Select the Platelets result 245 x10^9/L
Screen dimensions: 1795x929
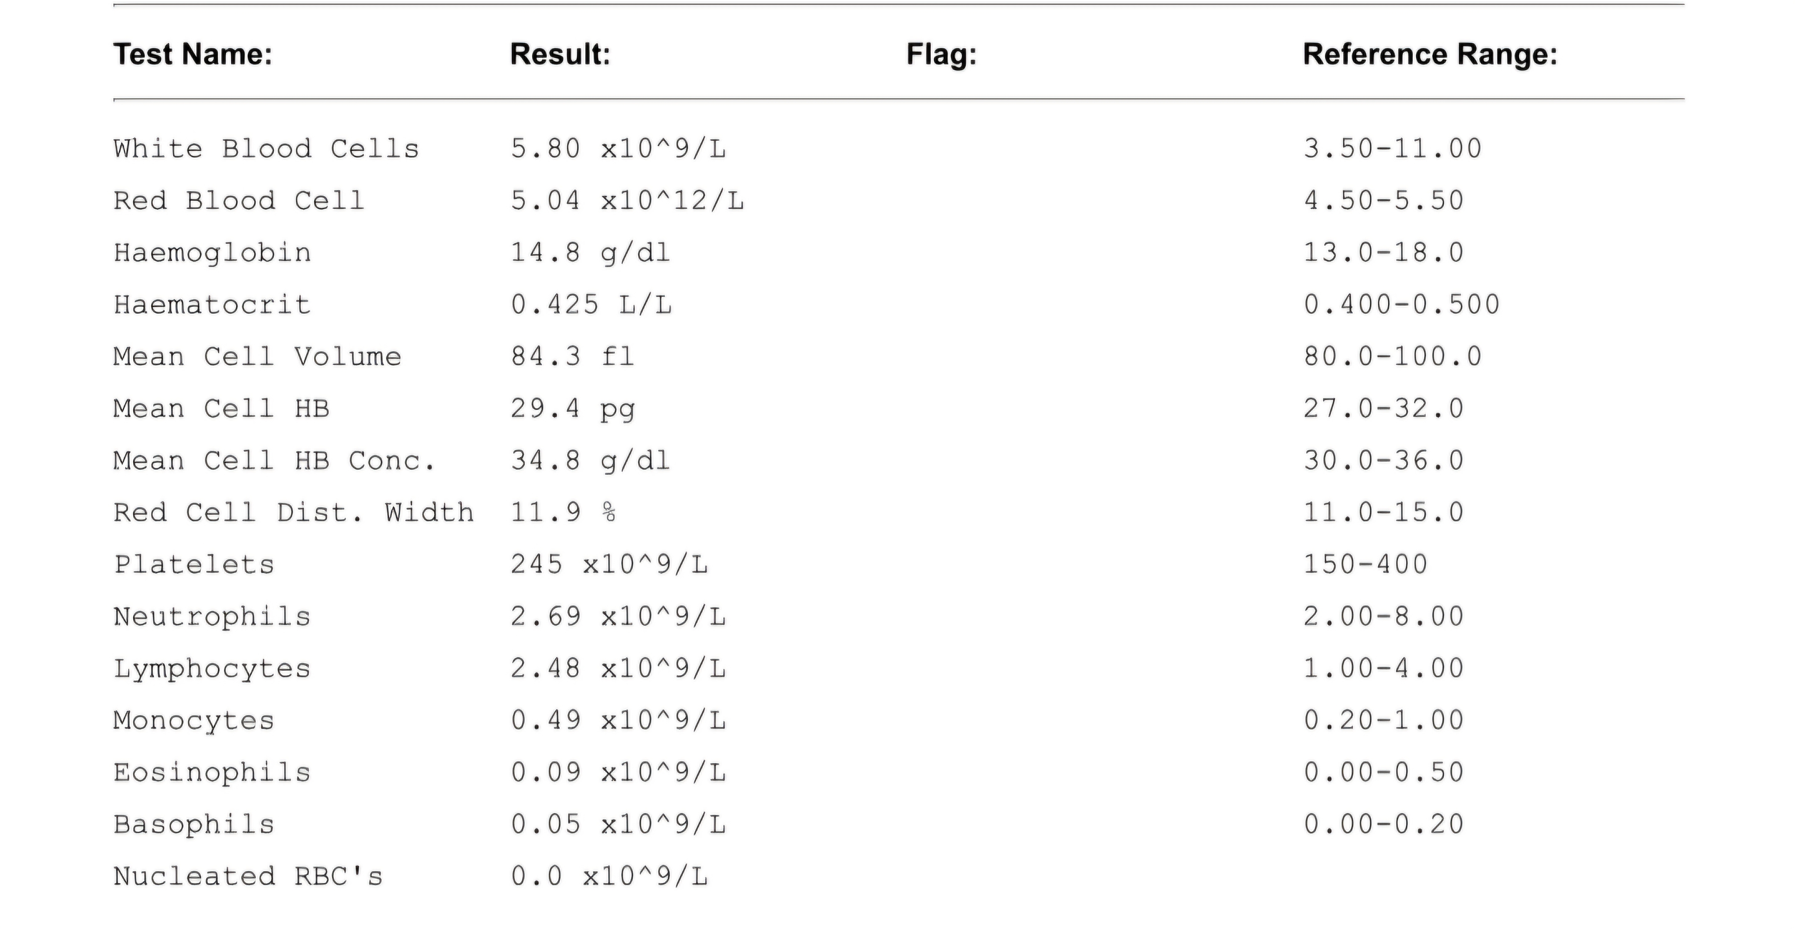click(x=609, y=565)
